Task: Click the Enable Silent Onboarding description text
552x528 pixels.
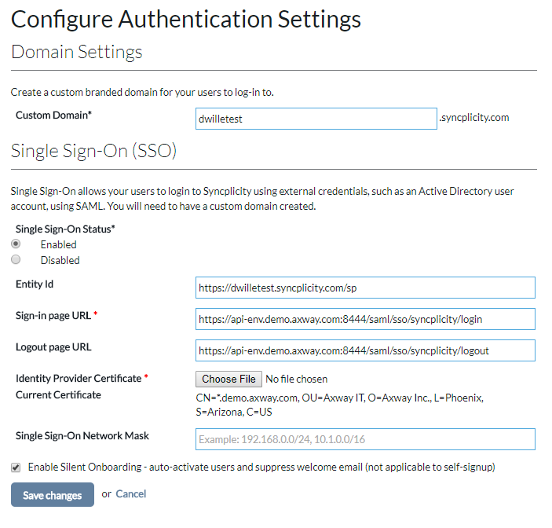Action: tap(261, 467)
